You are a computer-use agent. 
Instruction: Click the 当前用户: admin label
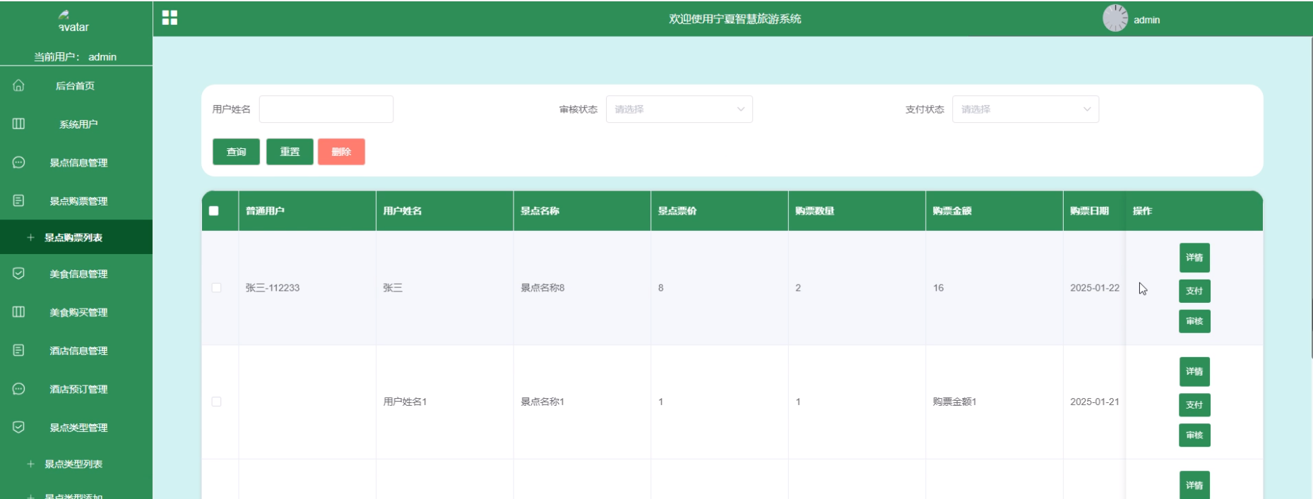[x=76, y=56]
